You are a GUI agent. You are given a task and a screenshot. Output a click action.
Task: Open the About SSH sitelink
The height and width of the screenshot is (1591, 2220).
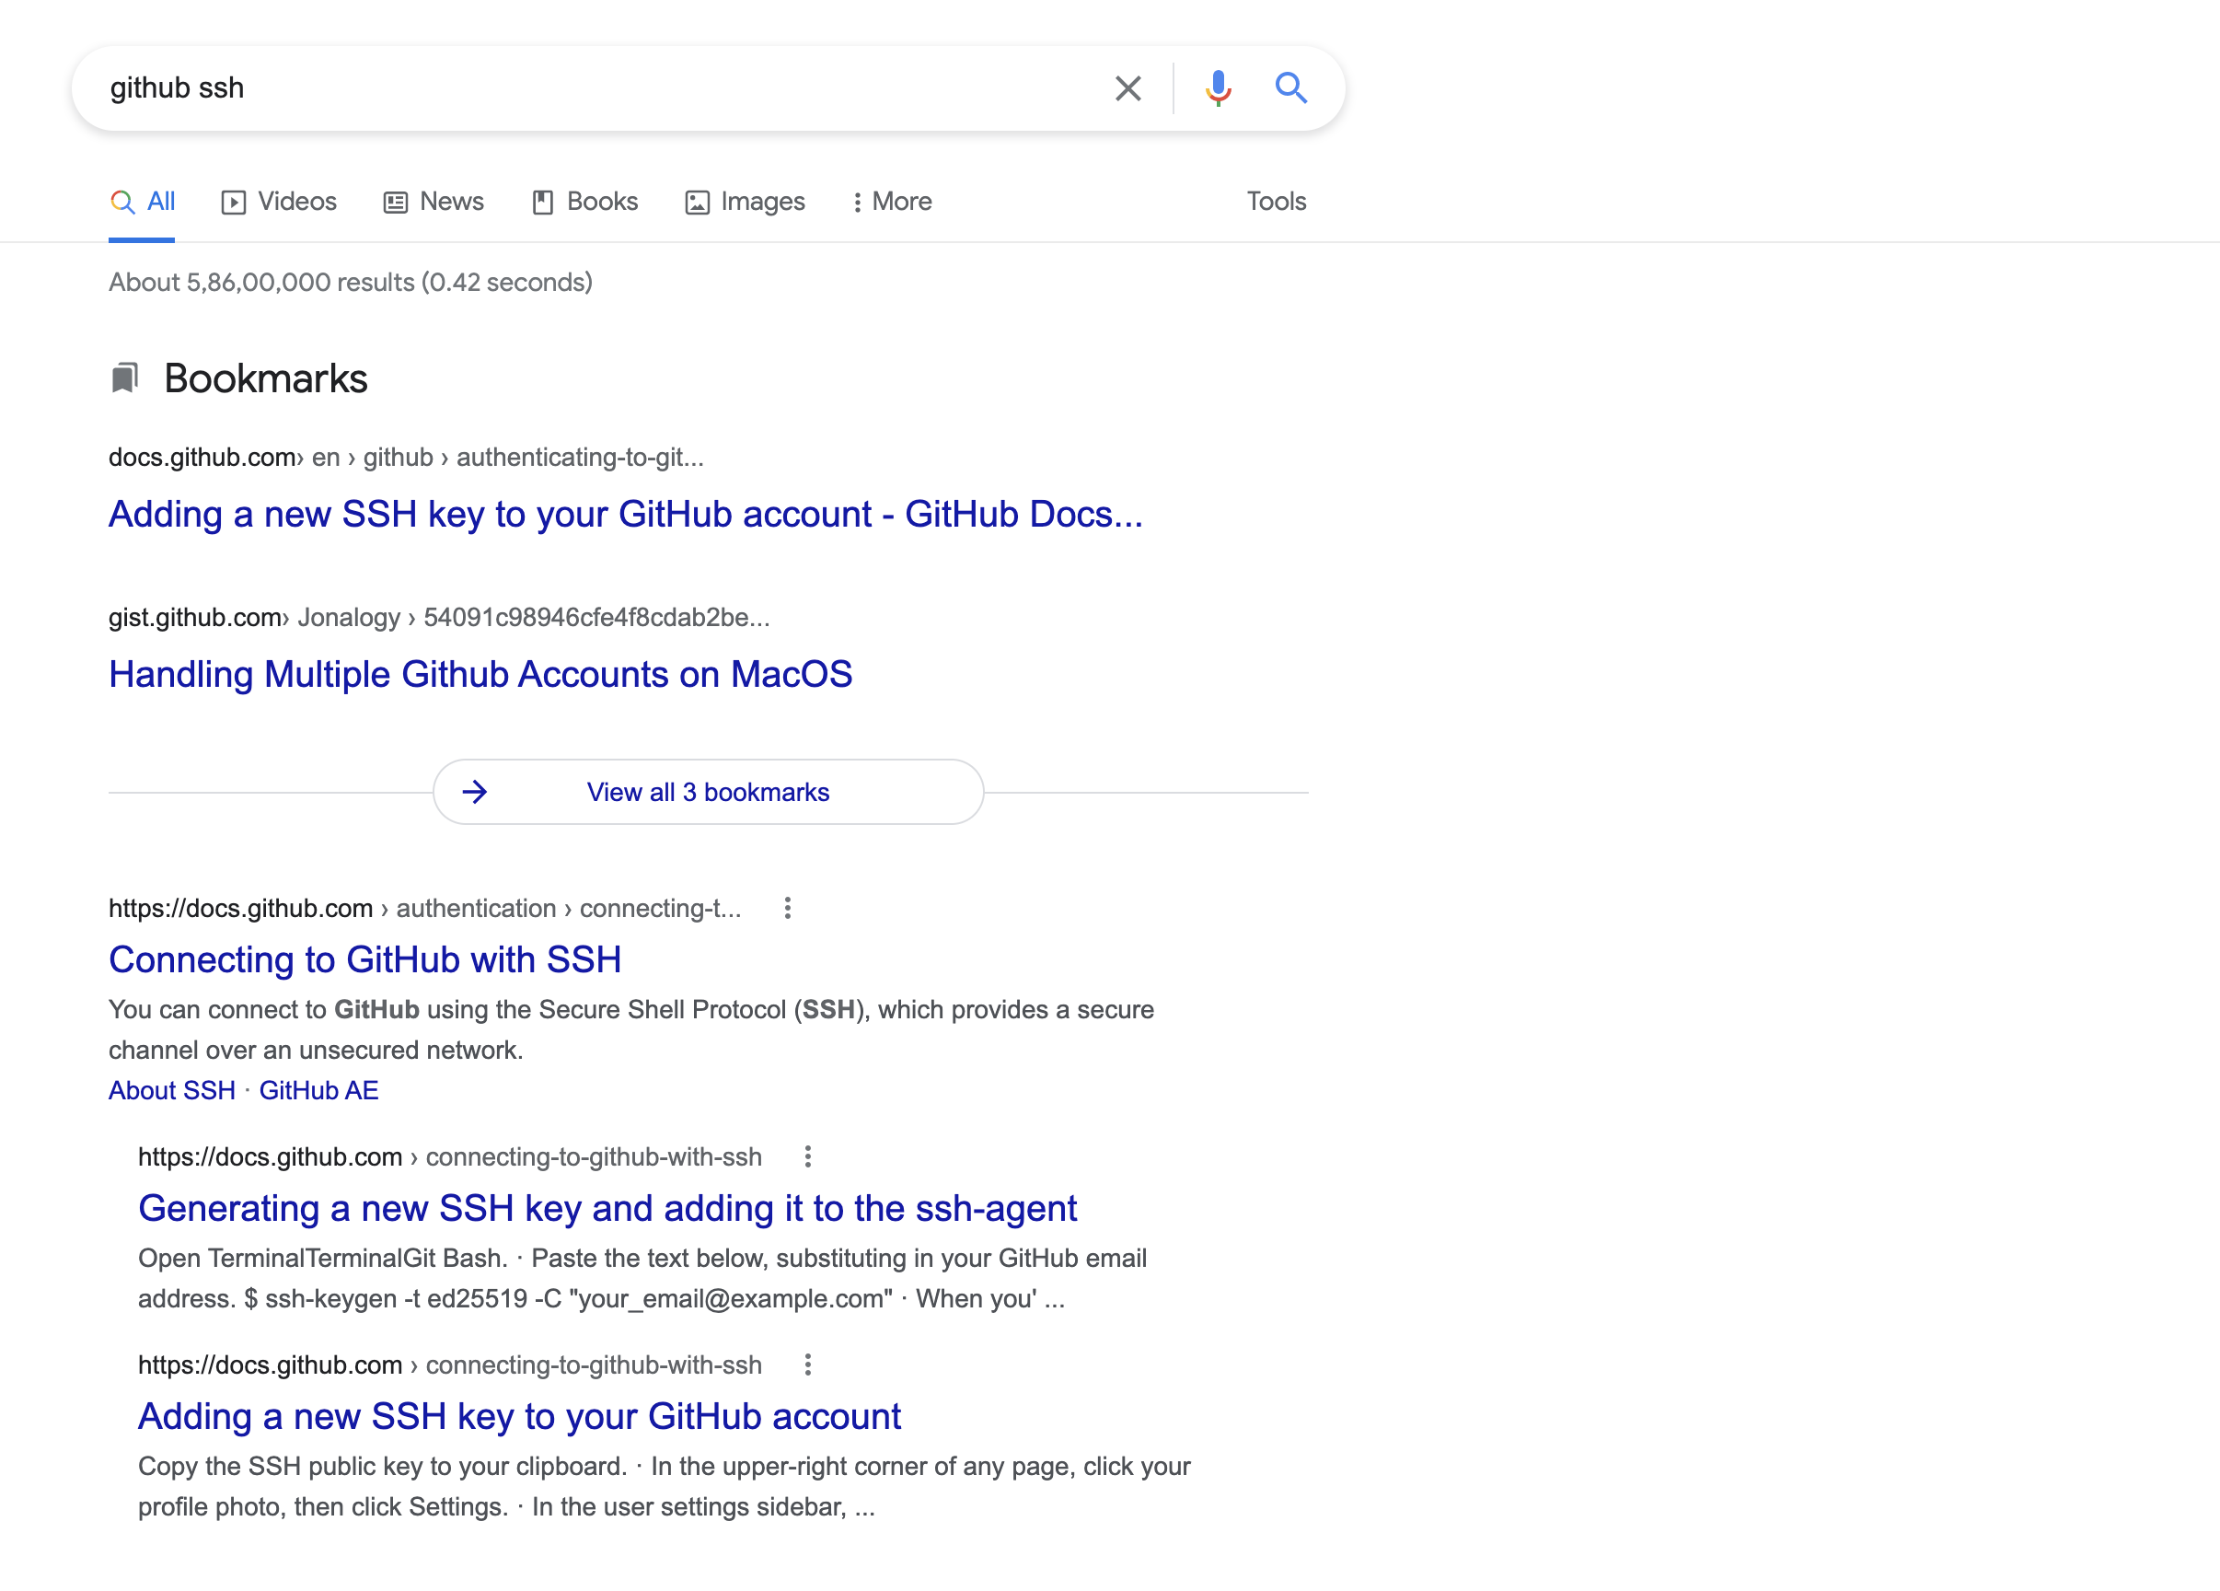click(172, 1090)
